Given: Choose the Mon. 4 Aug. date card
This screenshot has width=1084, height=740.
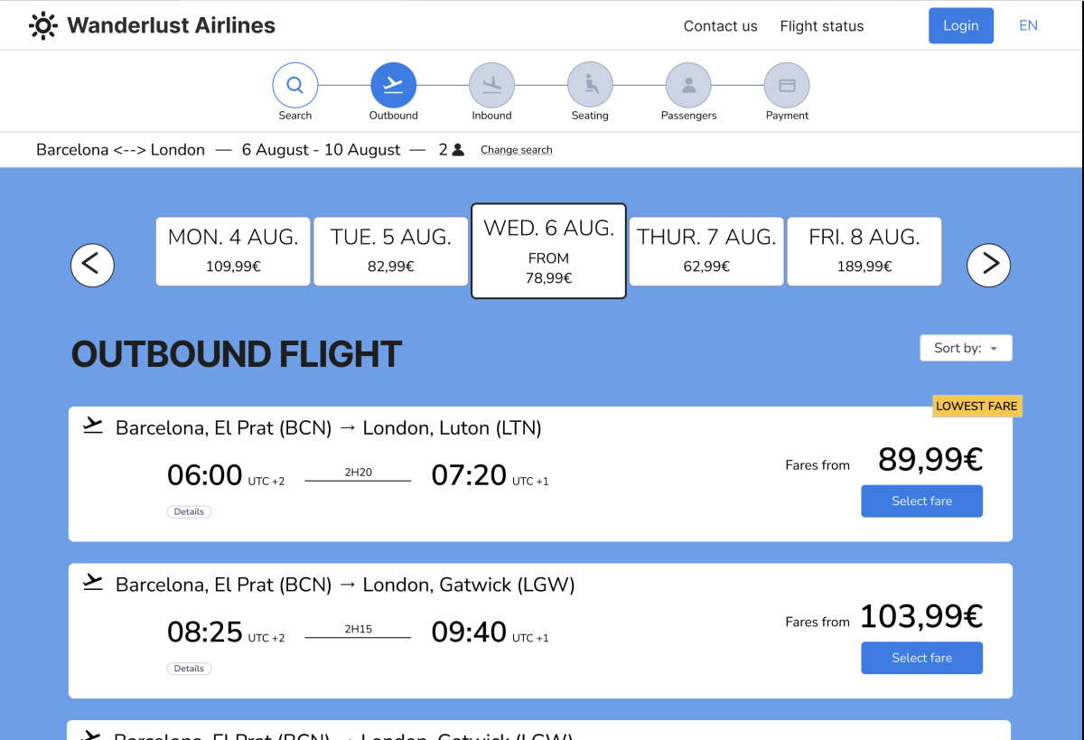Looking at the screenshot, I should pyautogui.click(x=233, y=251).
